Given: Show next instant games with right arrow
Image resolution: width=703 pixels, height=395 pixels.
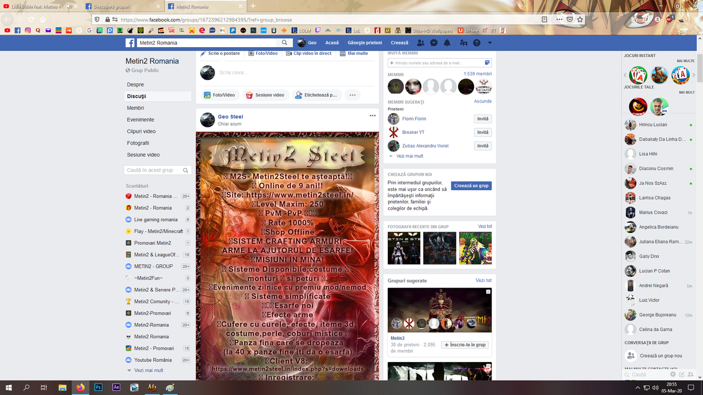Looking at the screenshot, I should pos(693,75).
